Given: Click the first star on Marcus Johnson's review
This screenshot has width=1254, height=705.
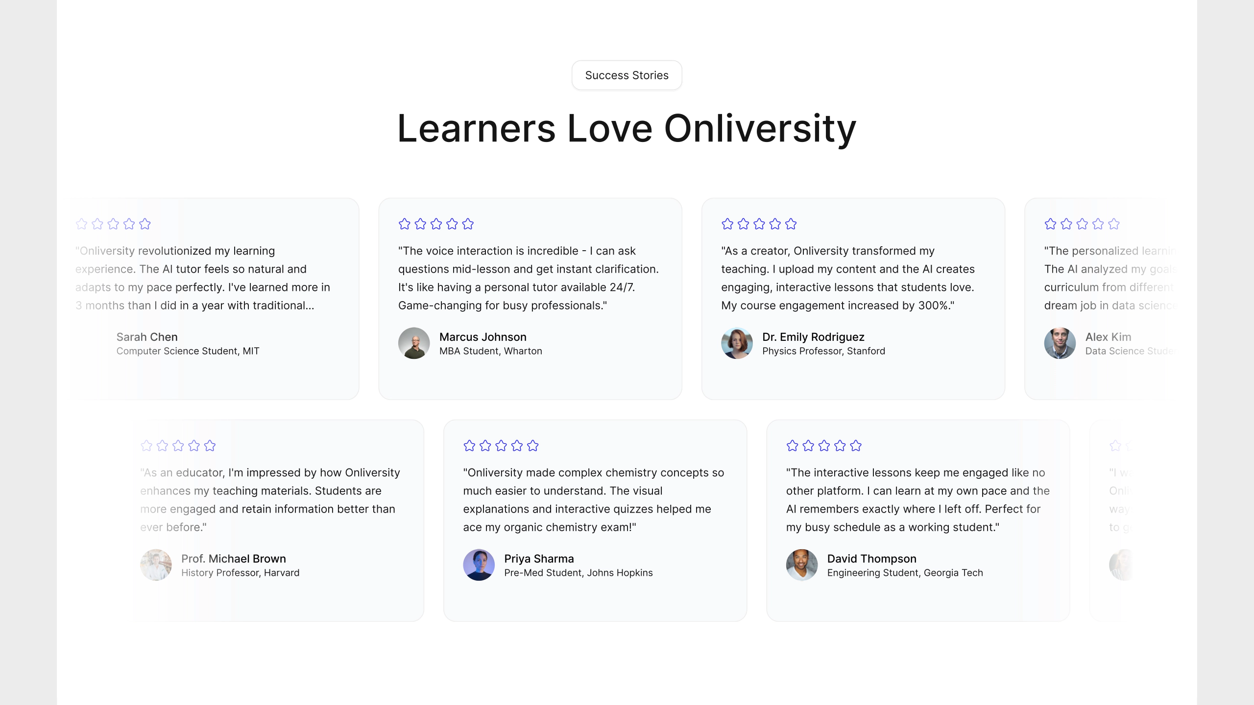Looking at the screenshot, I should (x=404, y=224).
